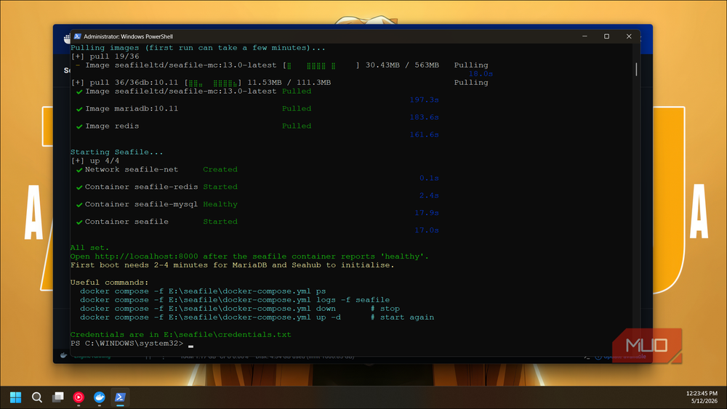The height and width of the screenshot is (409, 727).
Task: Open YouTube Music from the taskbar
Action: (x=79, y=397)
